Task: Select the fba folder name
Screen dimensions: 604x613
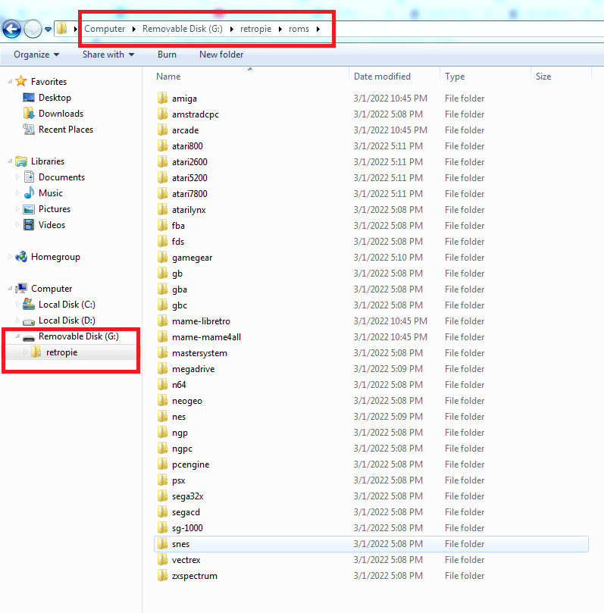Action: click(178, 226)
